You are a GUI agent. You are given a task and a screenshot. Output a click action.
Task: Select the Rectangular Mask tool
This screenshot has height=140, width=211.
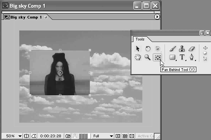172,57
